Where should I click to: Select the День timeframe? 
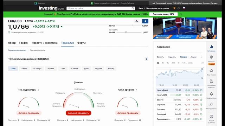coord(86,69)
